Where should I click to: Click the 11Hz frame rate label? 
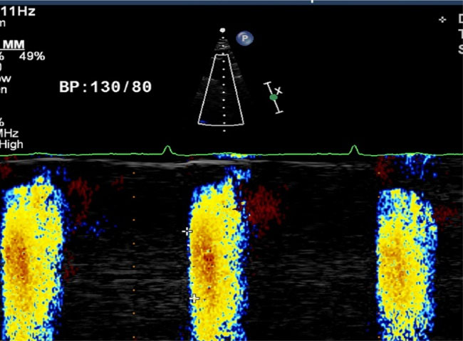[17, 10]
